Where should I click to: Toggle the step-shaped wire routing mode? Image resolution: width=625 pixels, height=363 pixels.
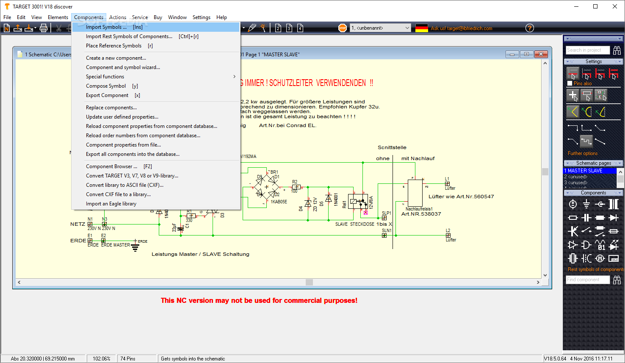click(586, 141)
